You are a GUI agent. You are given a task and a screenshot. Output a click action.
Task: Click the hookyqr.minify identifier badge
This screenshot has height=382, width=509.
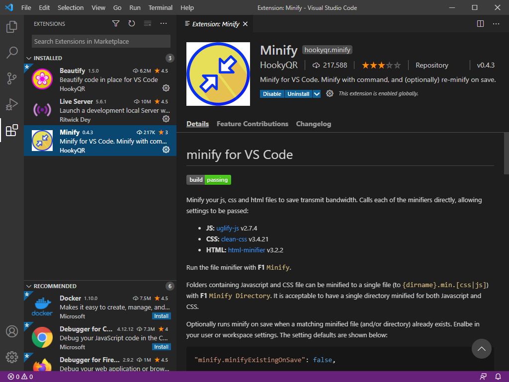[x=327, y=50]
